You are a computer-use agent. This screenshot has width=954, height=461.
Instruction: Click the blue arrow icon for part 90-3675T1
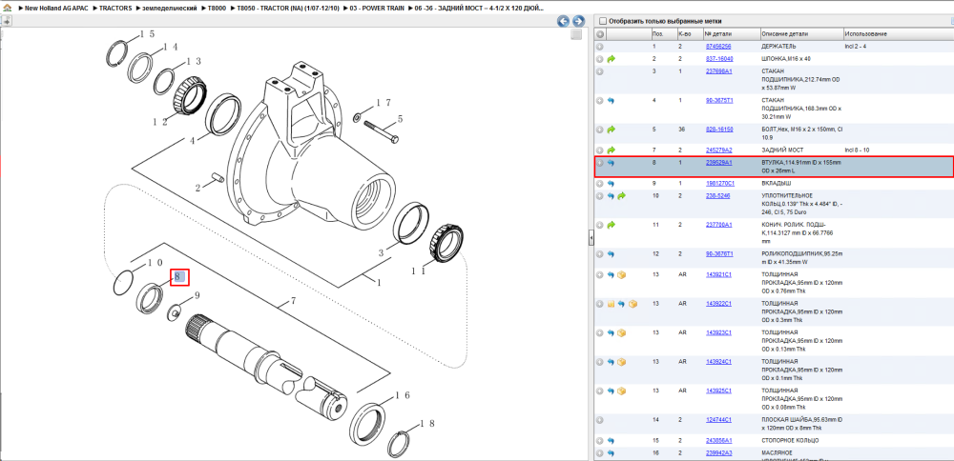click(x=611, y=100)
